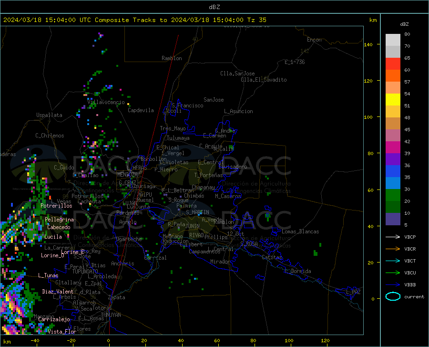The height and width of the screenshot is (347, 429).
Task: Click the '120' tick on horizontal axis
Action: point(325,340)
